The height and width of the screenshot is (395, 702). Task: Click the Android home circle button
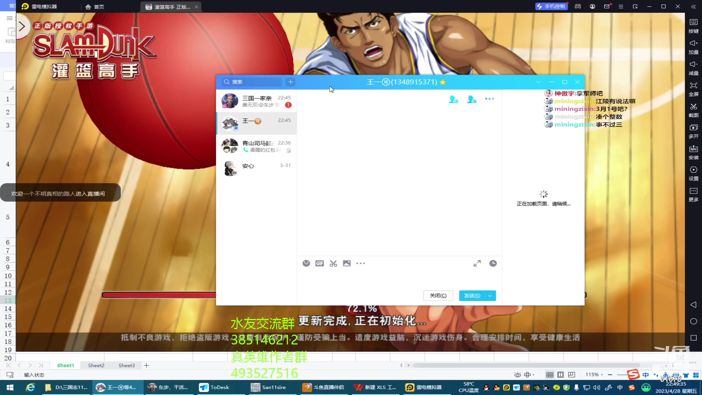pyautogui.click(x=693, y=321)
